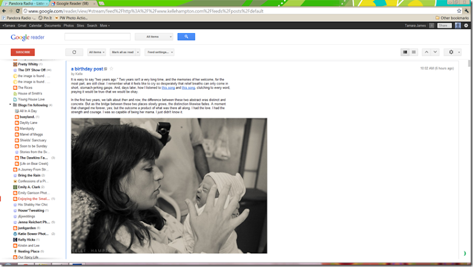Open Gmail from the Google bar

click(x=22, y=25)
